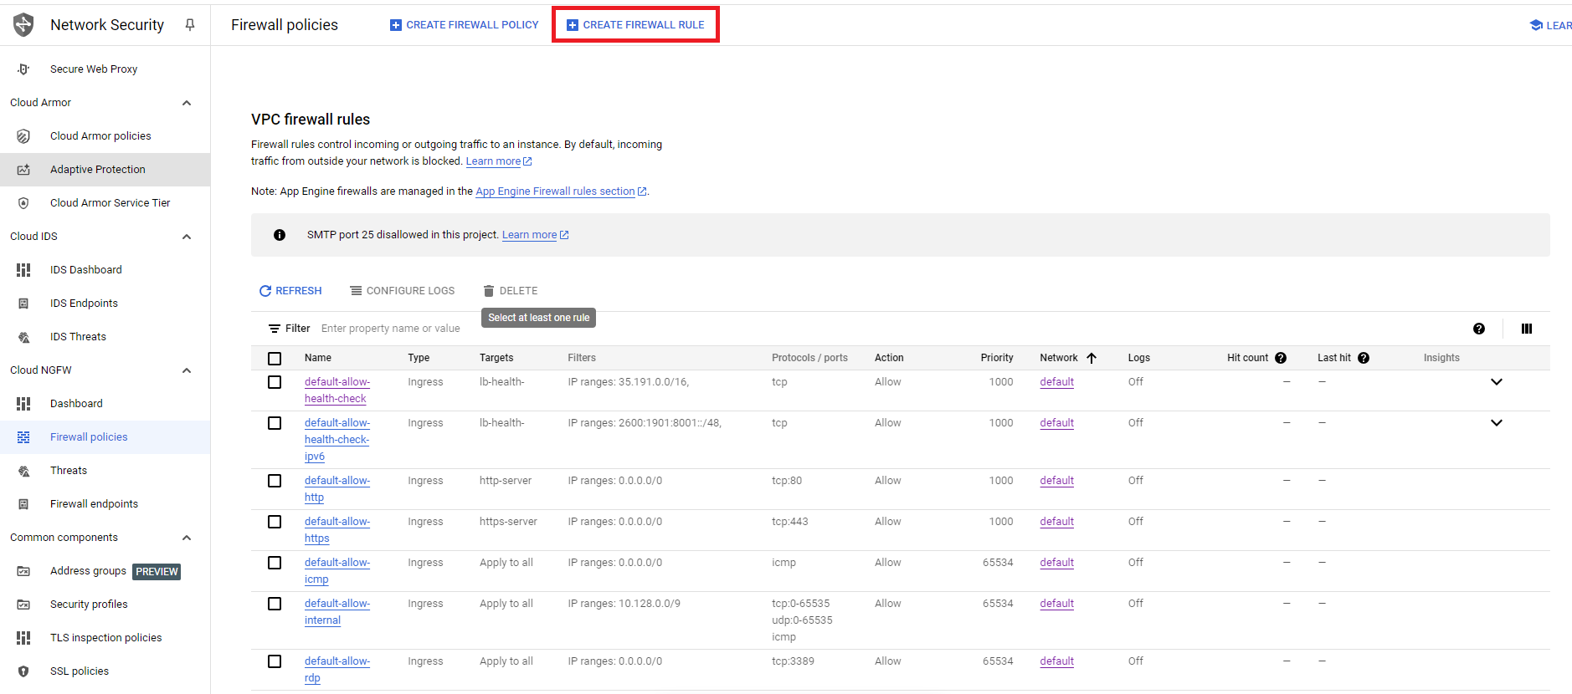Click the Adaptive Protection icon

[x=23, y=170]
